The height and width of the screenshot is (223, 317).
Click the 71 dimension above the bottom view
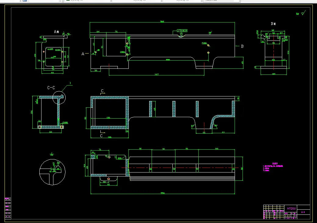click(x=100, y=150)
